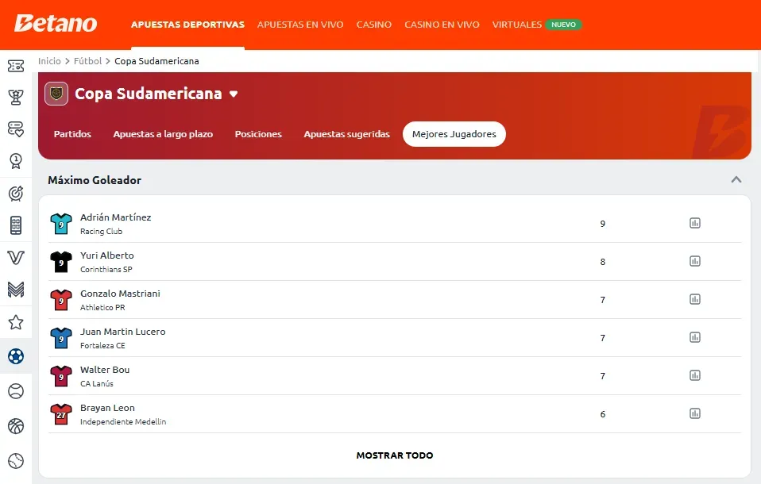Image resolution: width=761 pixels, height=484 pixels.
Task: Click the CA Lanús team label
Action: pyautogui.click(x=97, y=383)
